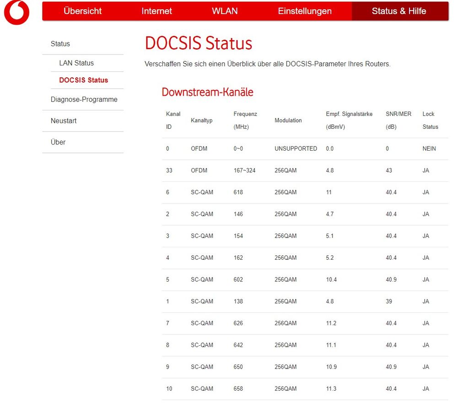Click signal strength value 11 for channel 6
457x403 pixels.
(329, 193)
